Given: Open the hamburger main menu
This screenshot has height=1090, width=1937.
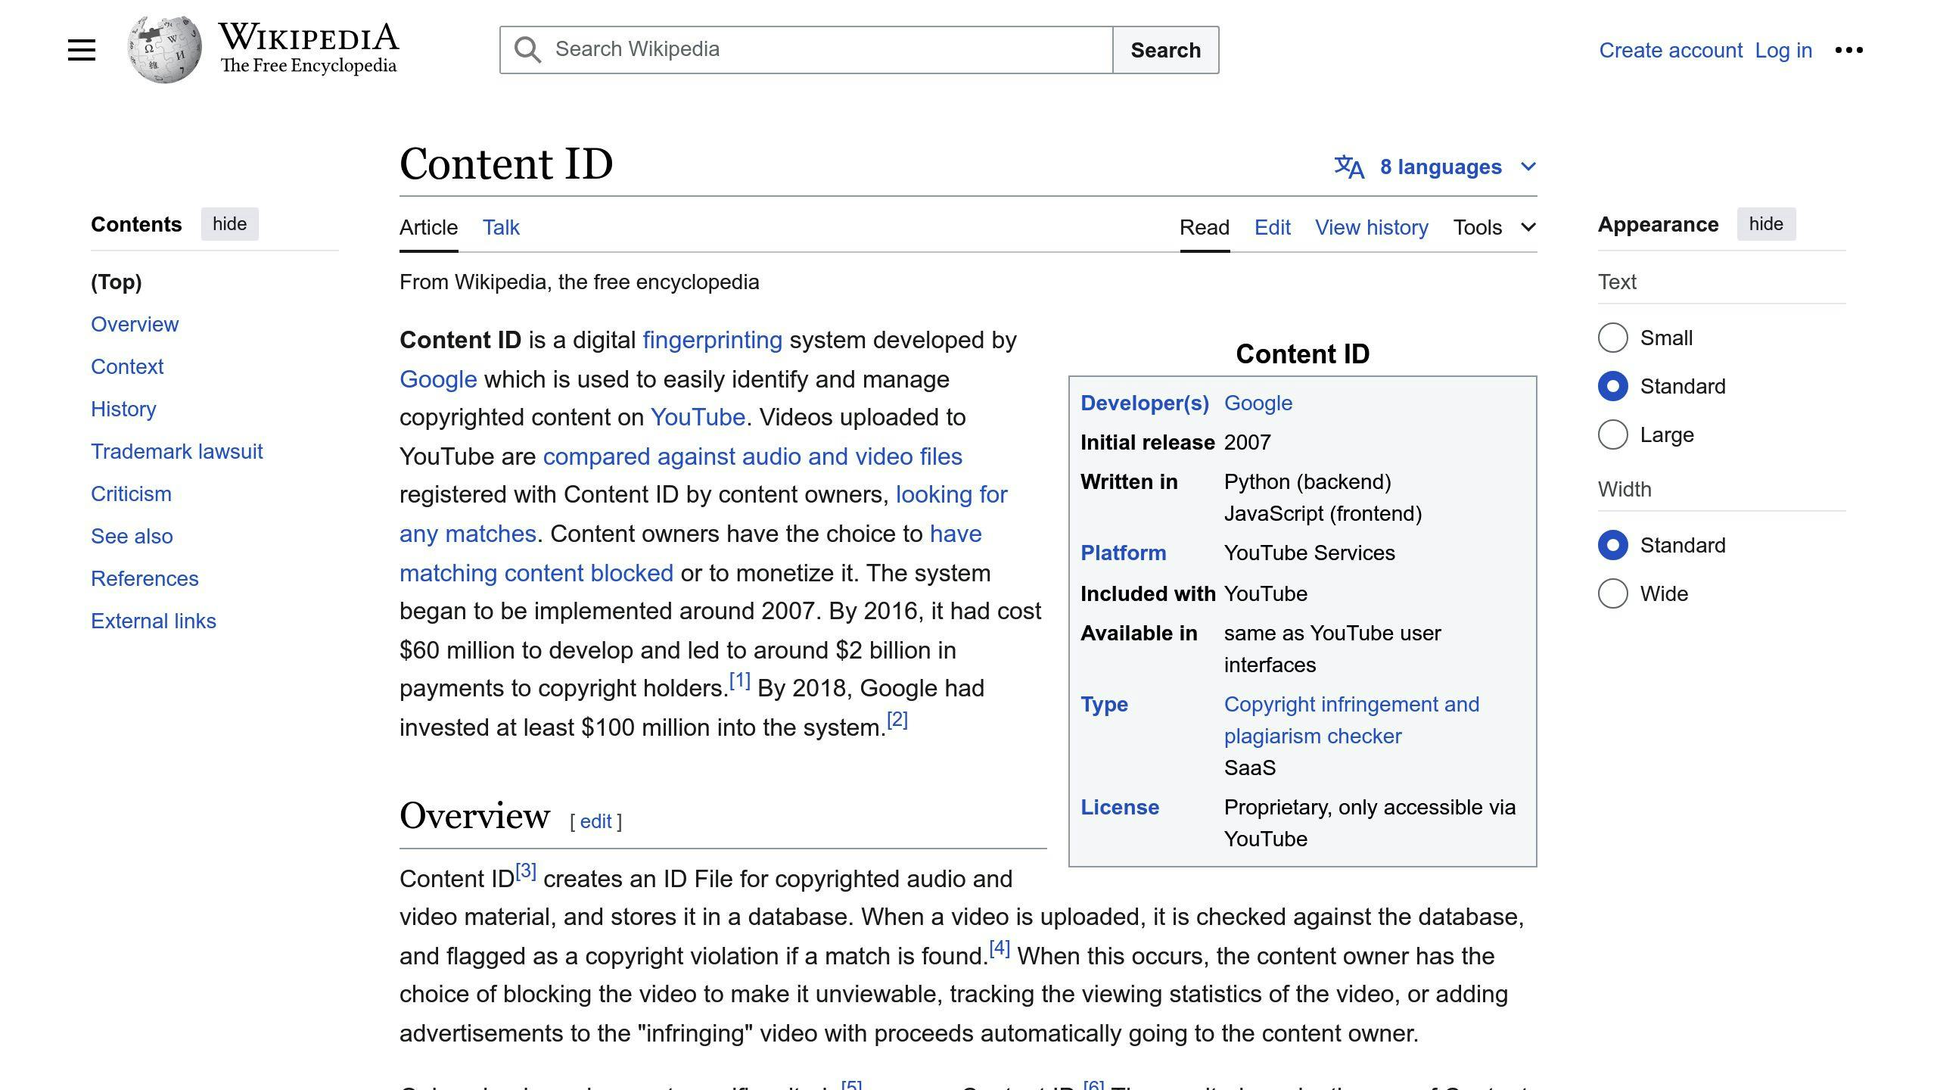Looking at the screenshot, I should click(x=82, y=50).
